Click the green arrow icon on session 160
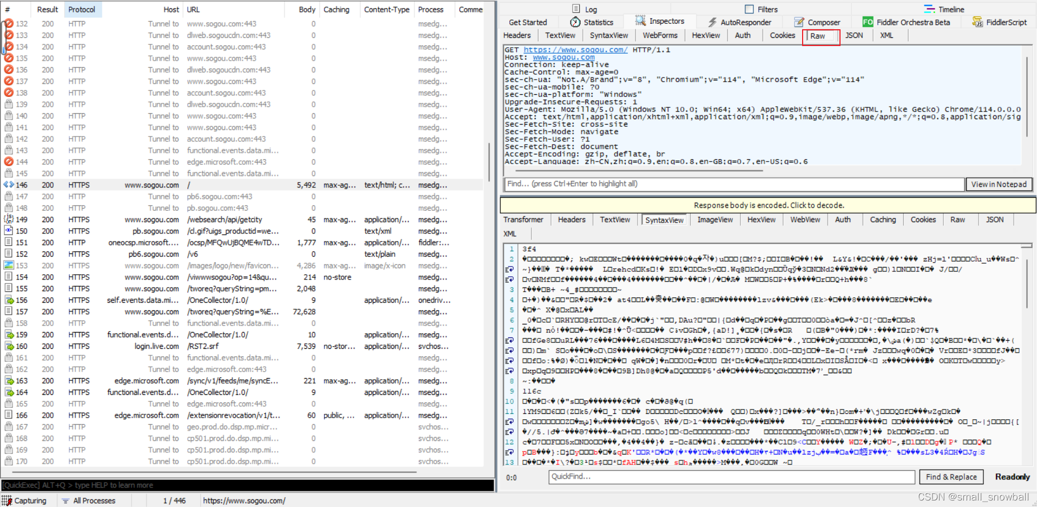The image size is (1037, 507). coord(9,346)
